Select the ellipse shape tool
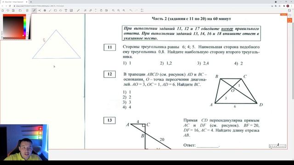This screenshot has width=294, height=165. click(61, 11)
